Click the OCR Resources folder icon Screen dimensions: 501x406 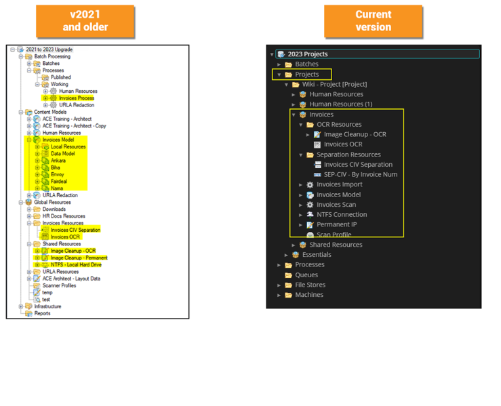310,125
